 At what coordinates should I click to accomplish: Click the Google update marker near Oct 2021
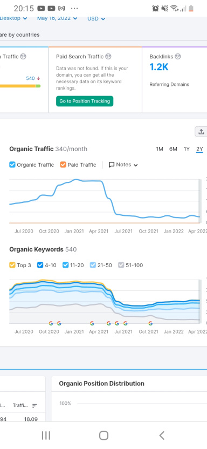coord(150,323)
